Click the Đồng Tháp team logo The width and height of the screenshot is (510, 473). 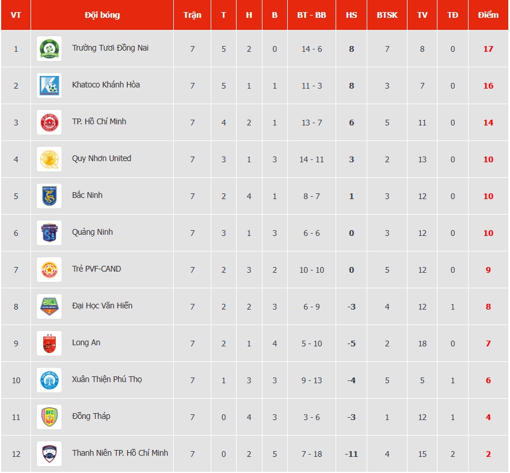pyautogui.click(x=49, y=417)
